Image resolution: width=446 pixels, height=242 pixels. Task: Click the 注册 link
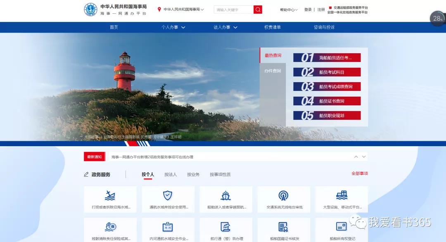click(x=321, y=9)
